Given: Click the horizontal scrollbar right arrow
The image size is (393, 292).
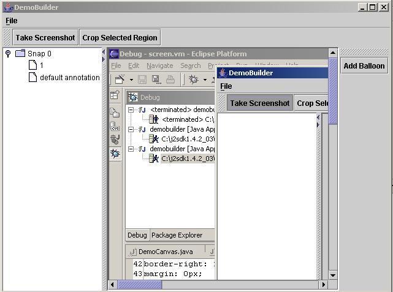Looking at the screenshot, I should pyautogui.click(x=323, y=285).
